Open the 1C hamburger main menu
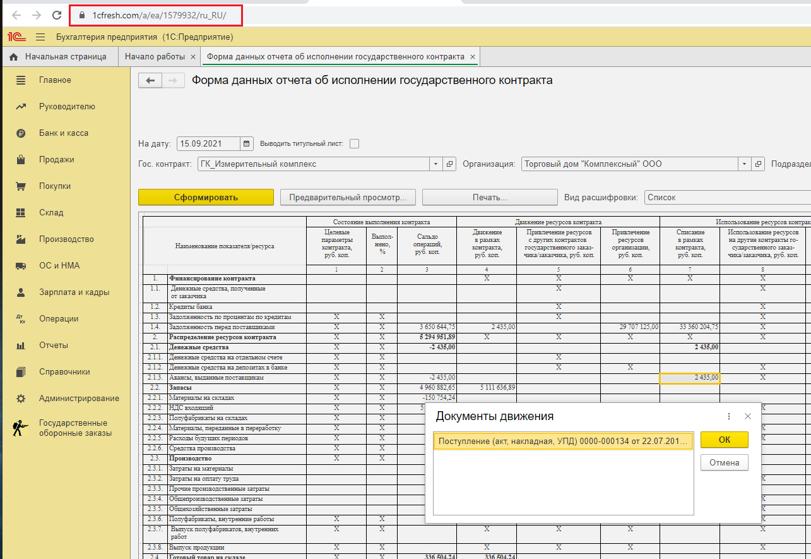 pos(40,37)
